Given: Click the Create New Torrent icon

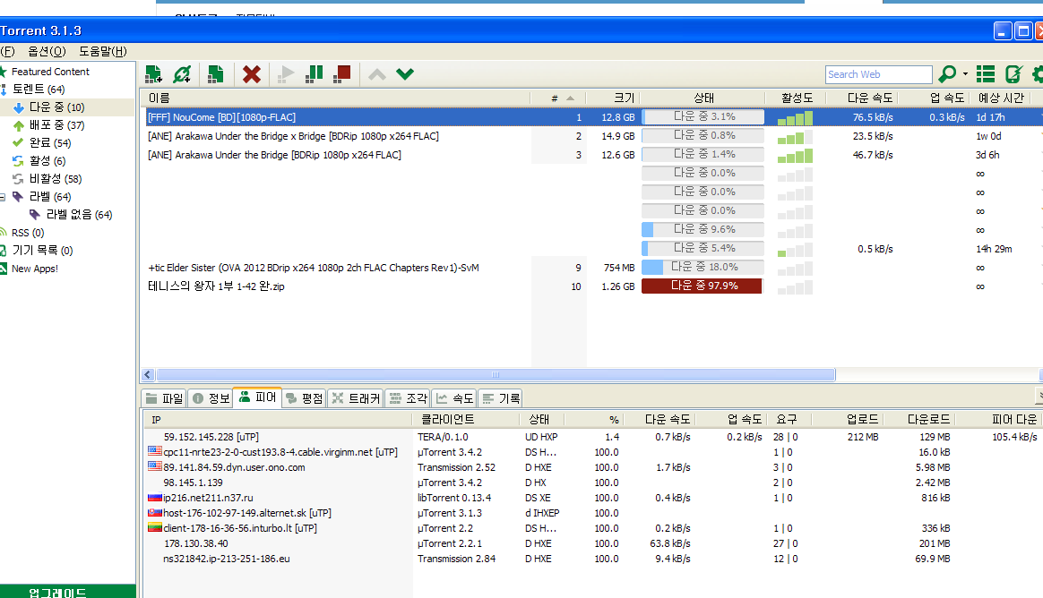Looking at the screenshot, I should tap(215, 74).
